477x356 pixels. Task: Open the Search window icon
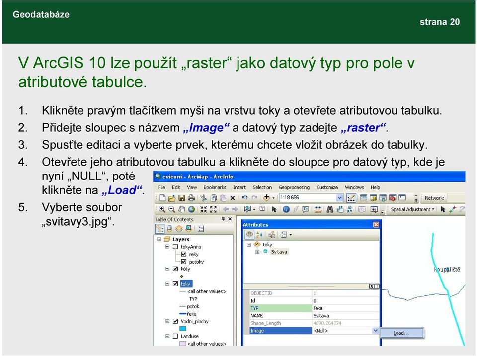[x=383, y=198]
